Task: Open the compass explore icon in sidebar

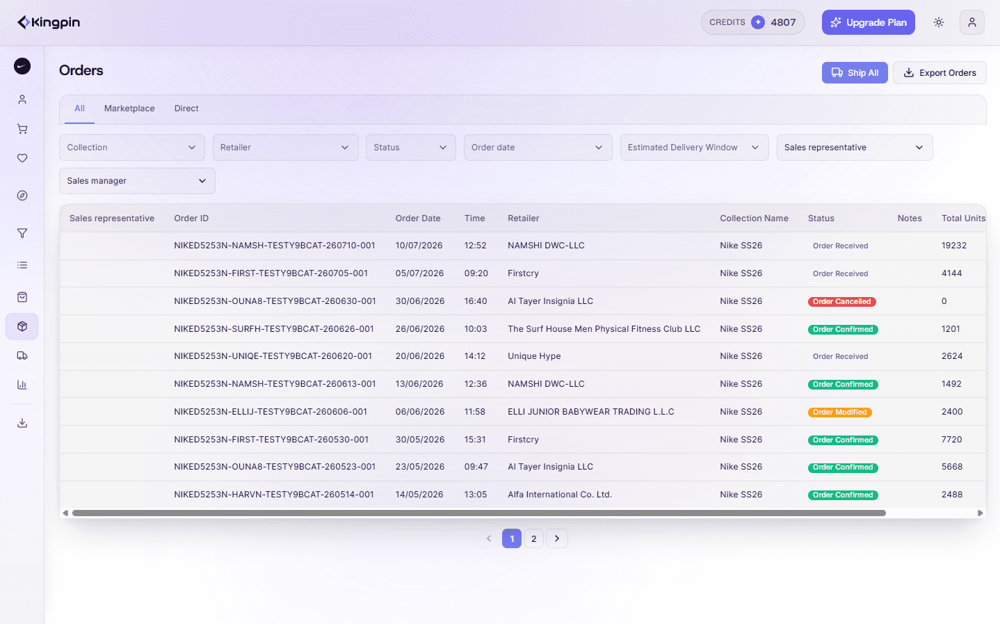Action: pos(22,195)
